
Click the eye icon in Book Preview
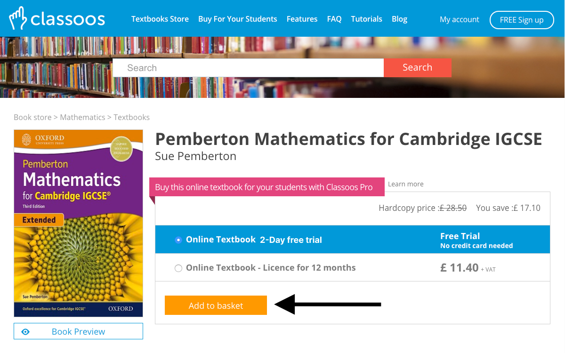coord(25,332)
